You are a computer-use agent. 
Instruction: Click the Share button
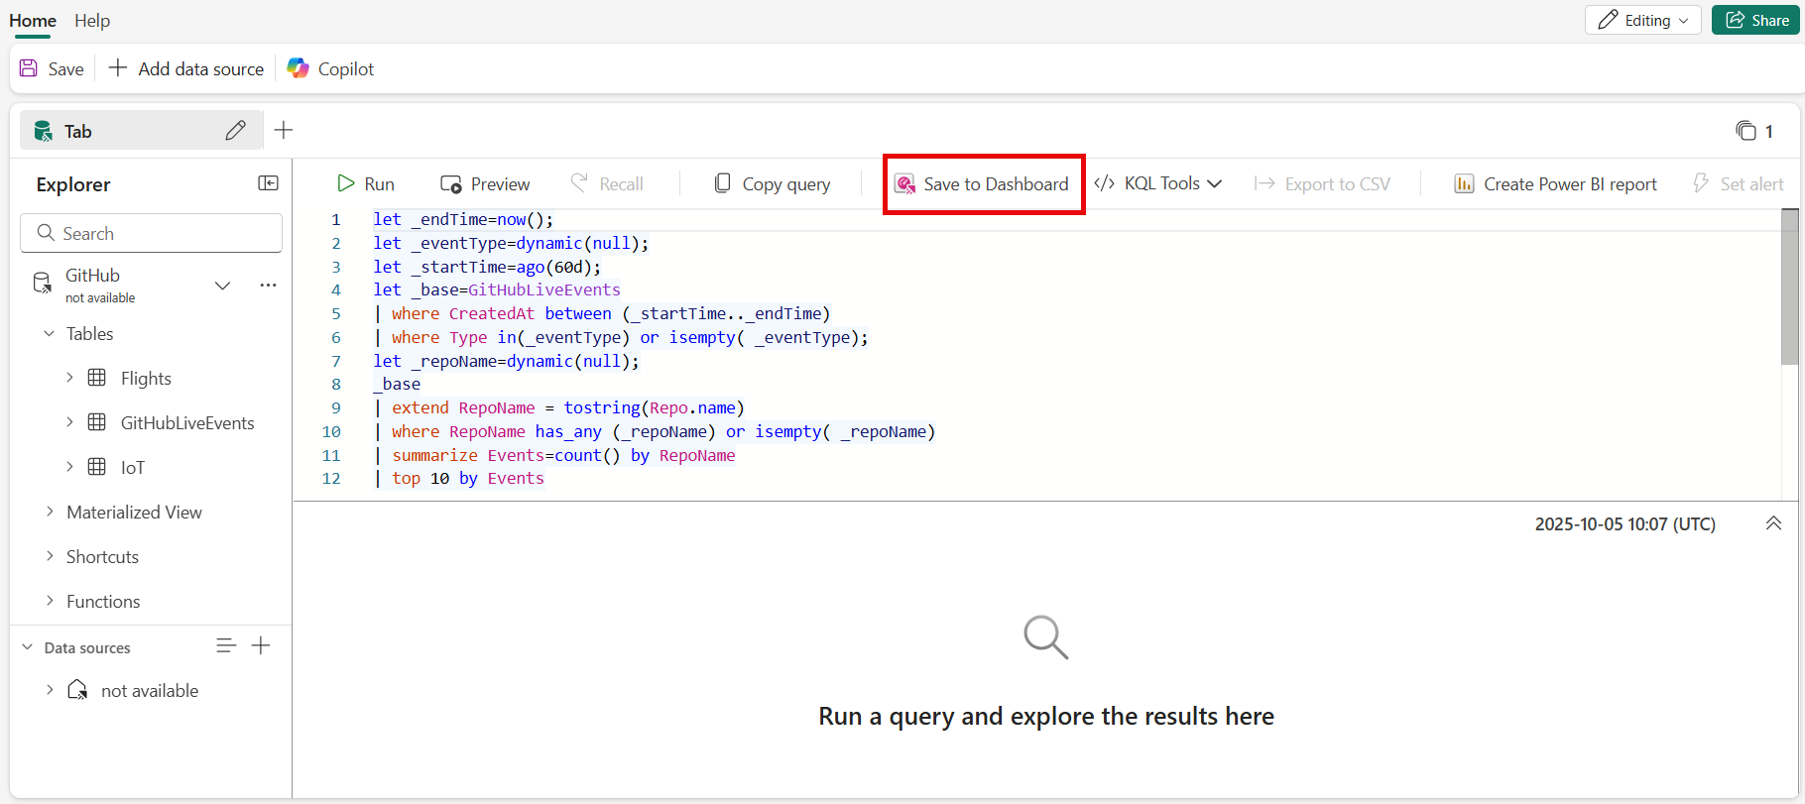point(1755,20)
